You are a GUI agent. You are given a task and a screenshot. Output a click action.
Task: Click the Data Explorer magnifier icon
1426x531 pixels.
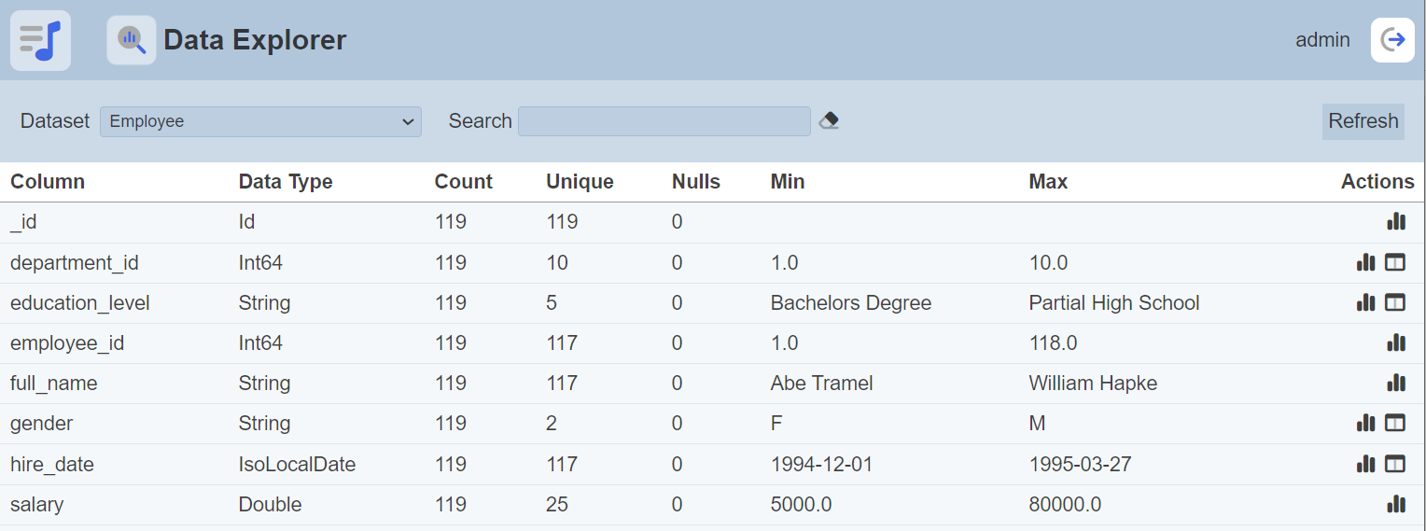pyautogui.click(x=132, y=40)
